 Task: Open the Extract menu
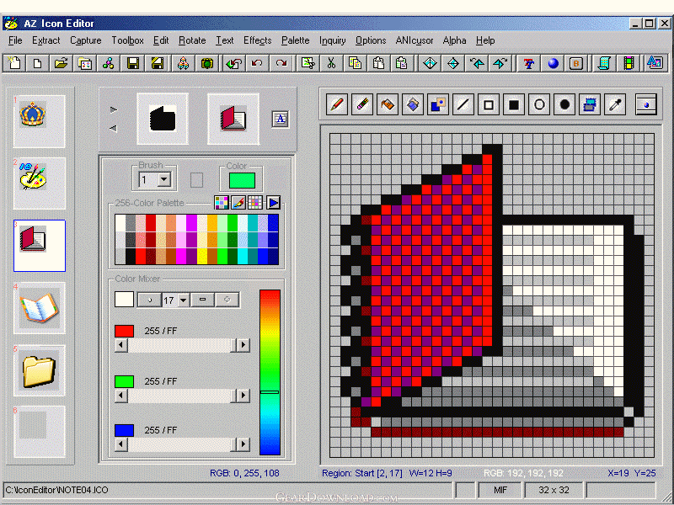click(46, 40)
